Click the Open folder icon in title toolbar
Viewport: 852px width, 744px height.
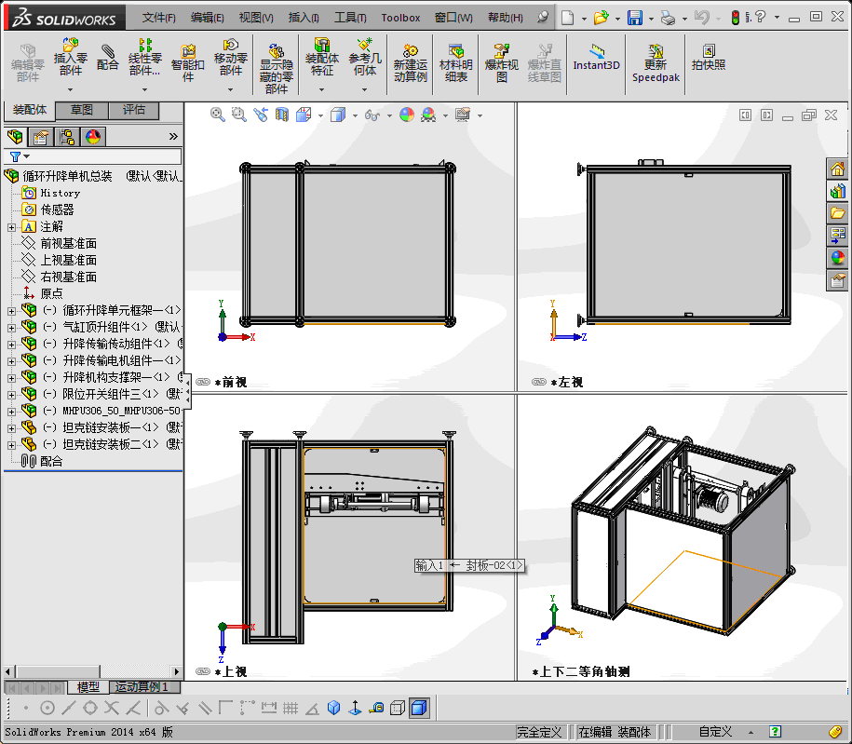coord(601,18)
